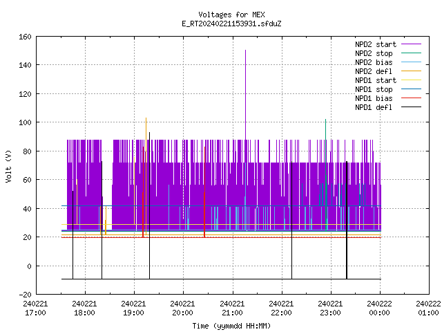Select the 'NPD2 stop' legend label
The height and width of the screenshot is (332, 442).
coord(374,53)
